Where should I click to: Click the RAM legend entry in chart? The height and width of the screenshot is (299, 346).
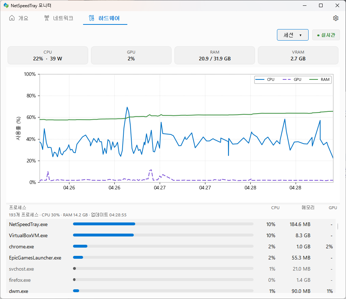click(319, 79)
